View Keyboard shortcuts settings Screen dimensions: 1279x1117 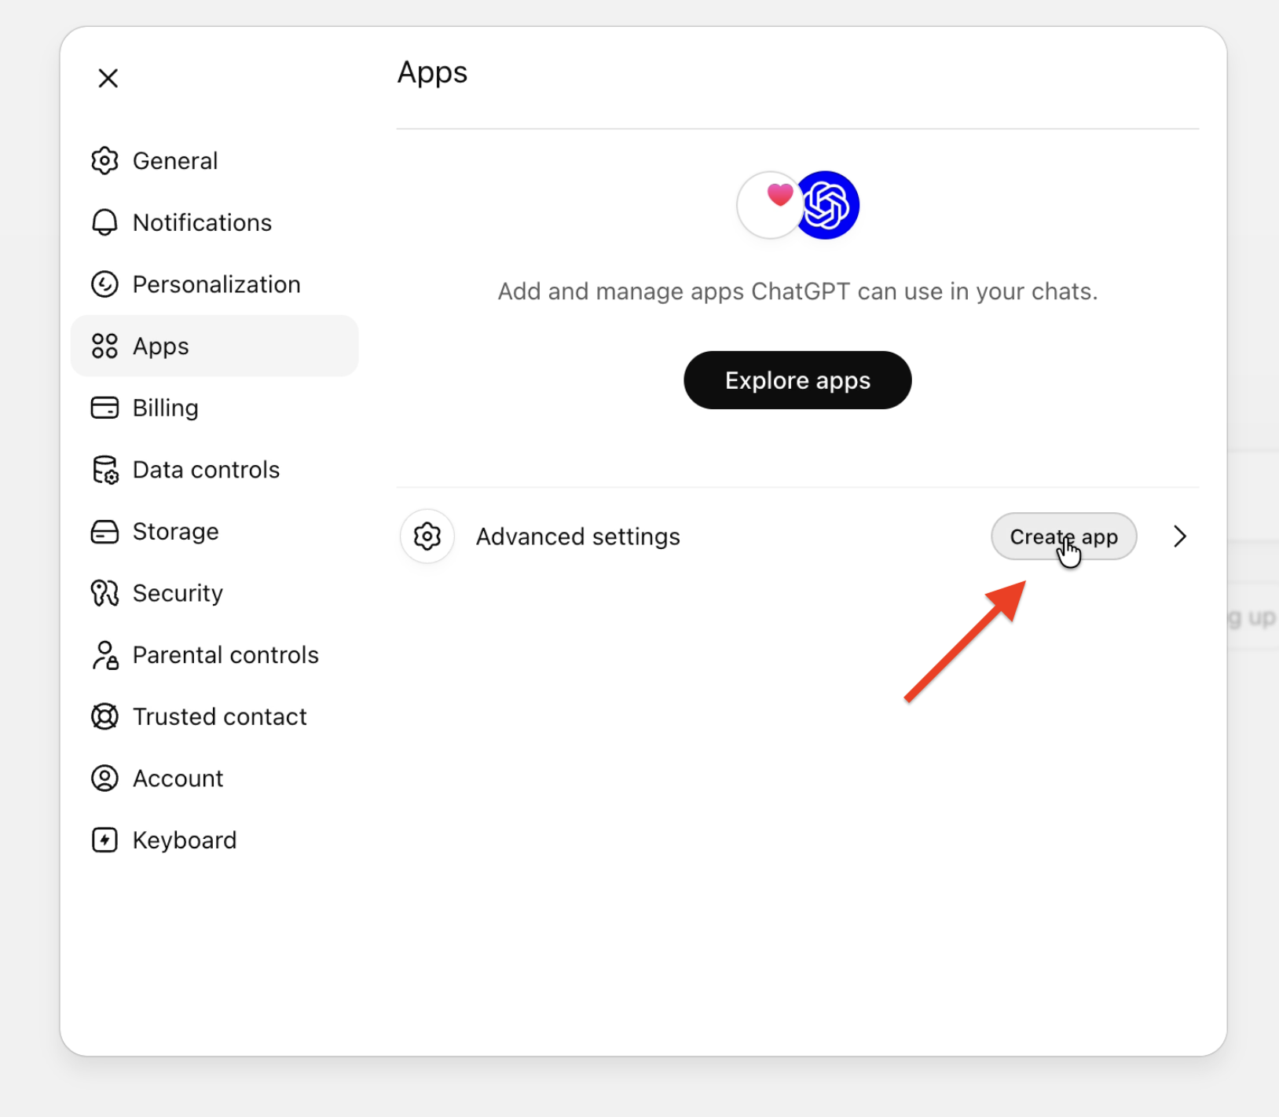[x=214, y=840]
